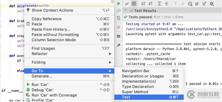
Task: Collapse the Test Results tree node
Action: click(x=126, y=11)
